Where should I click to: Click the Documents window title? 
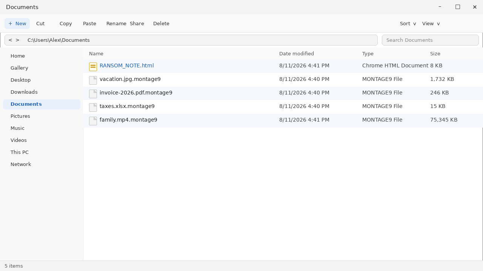[22, 7]
